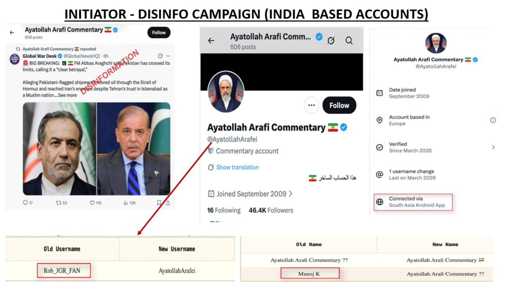Click the round profile avatar in middle profile
The width and height of the screenshot is (507, 282).
pyautogui.click(x=226, y=92)
